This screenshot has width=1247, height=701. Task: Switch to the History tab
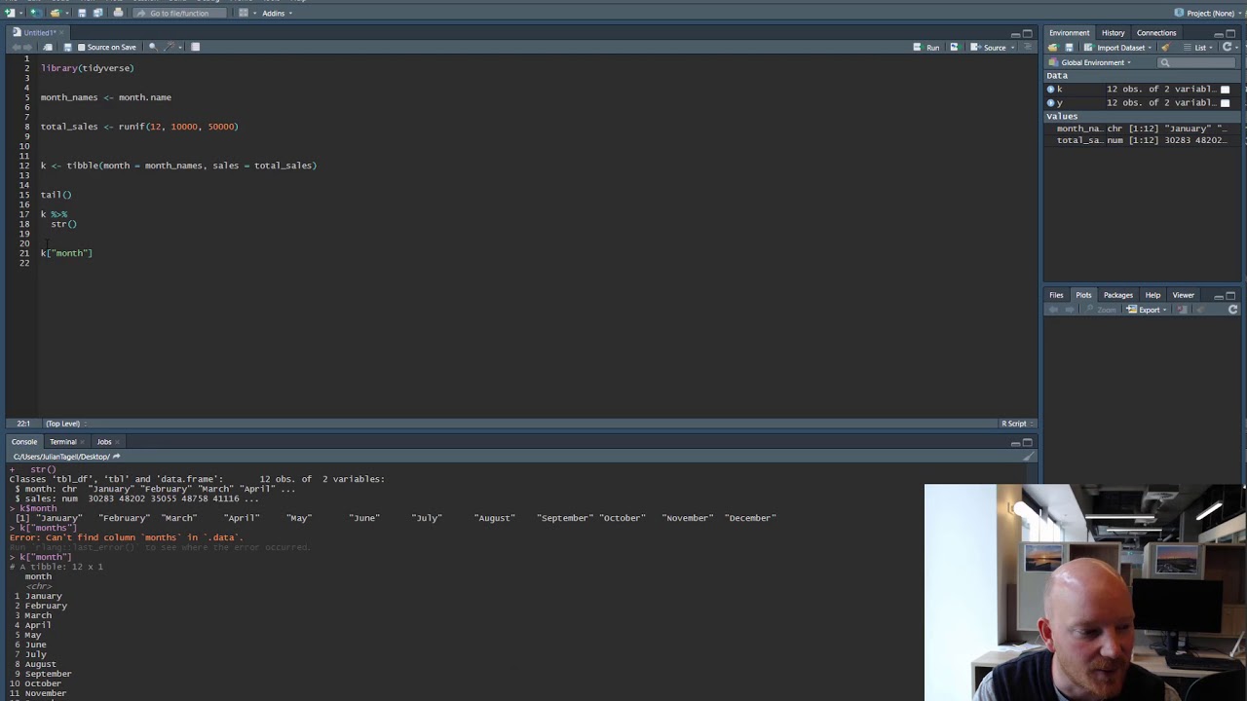pyautogui.click(x=1113, y=33)
